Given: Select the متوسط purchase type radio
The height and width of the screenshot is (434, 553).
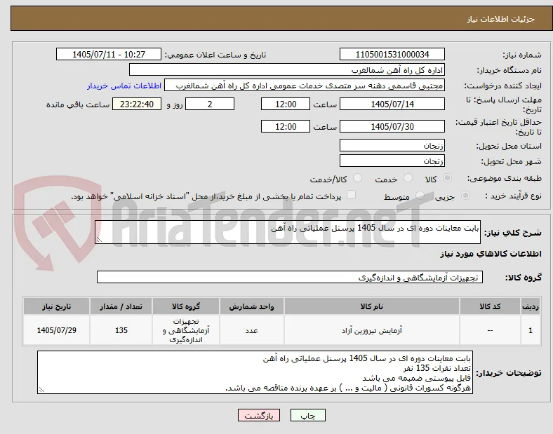Looking at the screenshot, I should 420,196.
